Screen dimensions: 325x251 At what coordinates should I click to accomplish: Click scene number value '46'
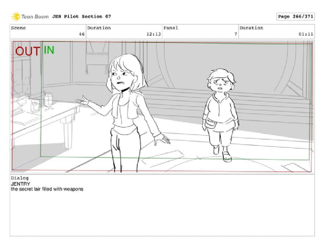[82, 34]
